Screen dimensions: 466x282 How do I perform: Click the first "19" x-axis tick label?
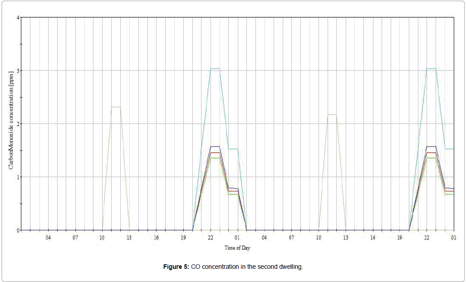[x=183, y=237]
